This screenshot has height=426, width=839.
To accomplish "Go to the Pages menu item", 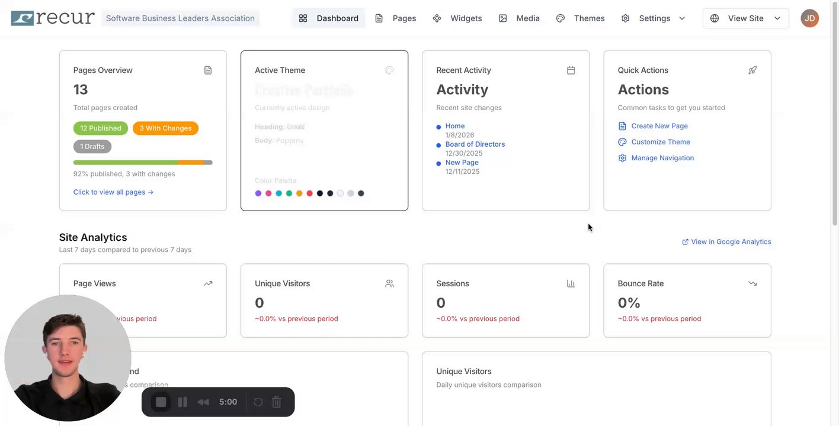I will coord(396,18).
